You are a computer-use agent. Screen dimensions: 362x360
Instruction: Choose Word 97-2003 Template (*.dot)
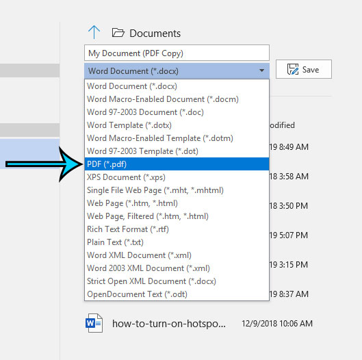click(177, 151)
